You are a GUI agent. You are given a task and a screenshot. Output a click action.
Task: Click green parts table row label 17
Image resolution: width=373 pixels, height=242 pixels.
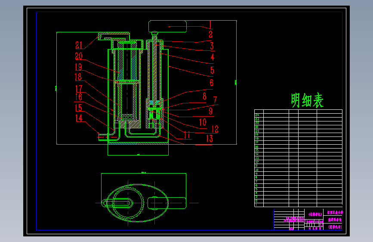(x=257, y=143)
